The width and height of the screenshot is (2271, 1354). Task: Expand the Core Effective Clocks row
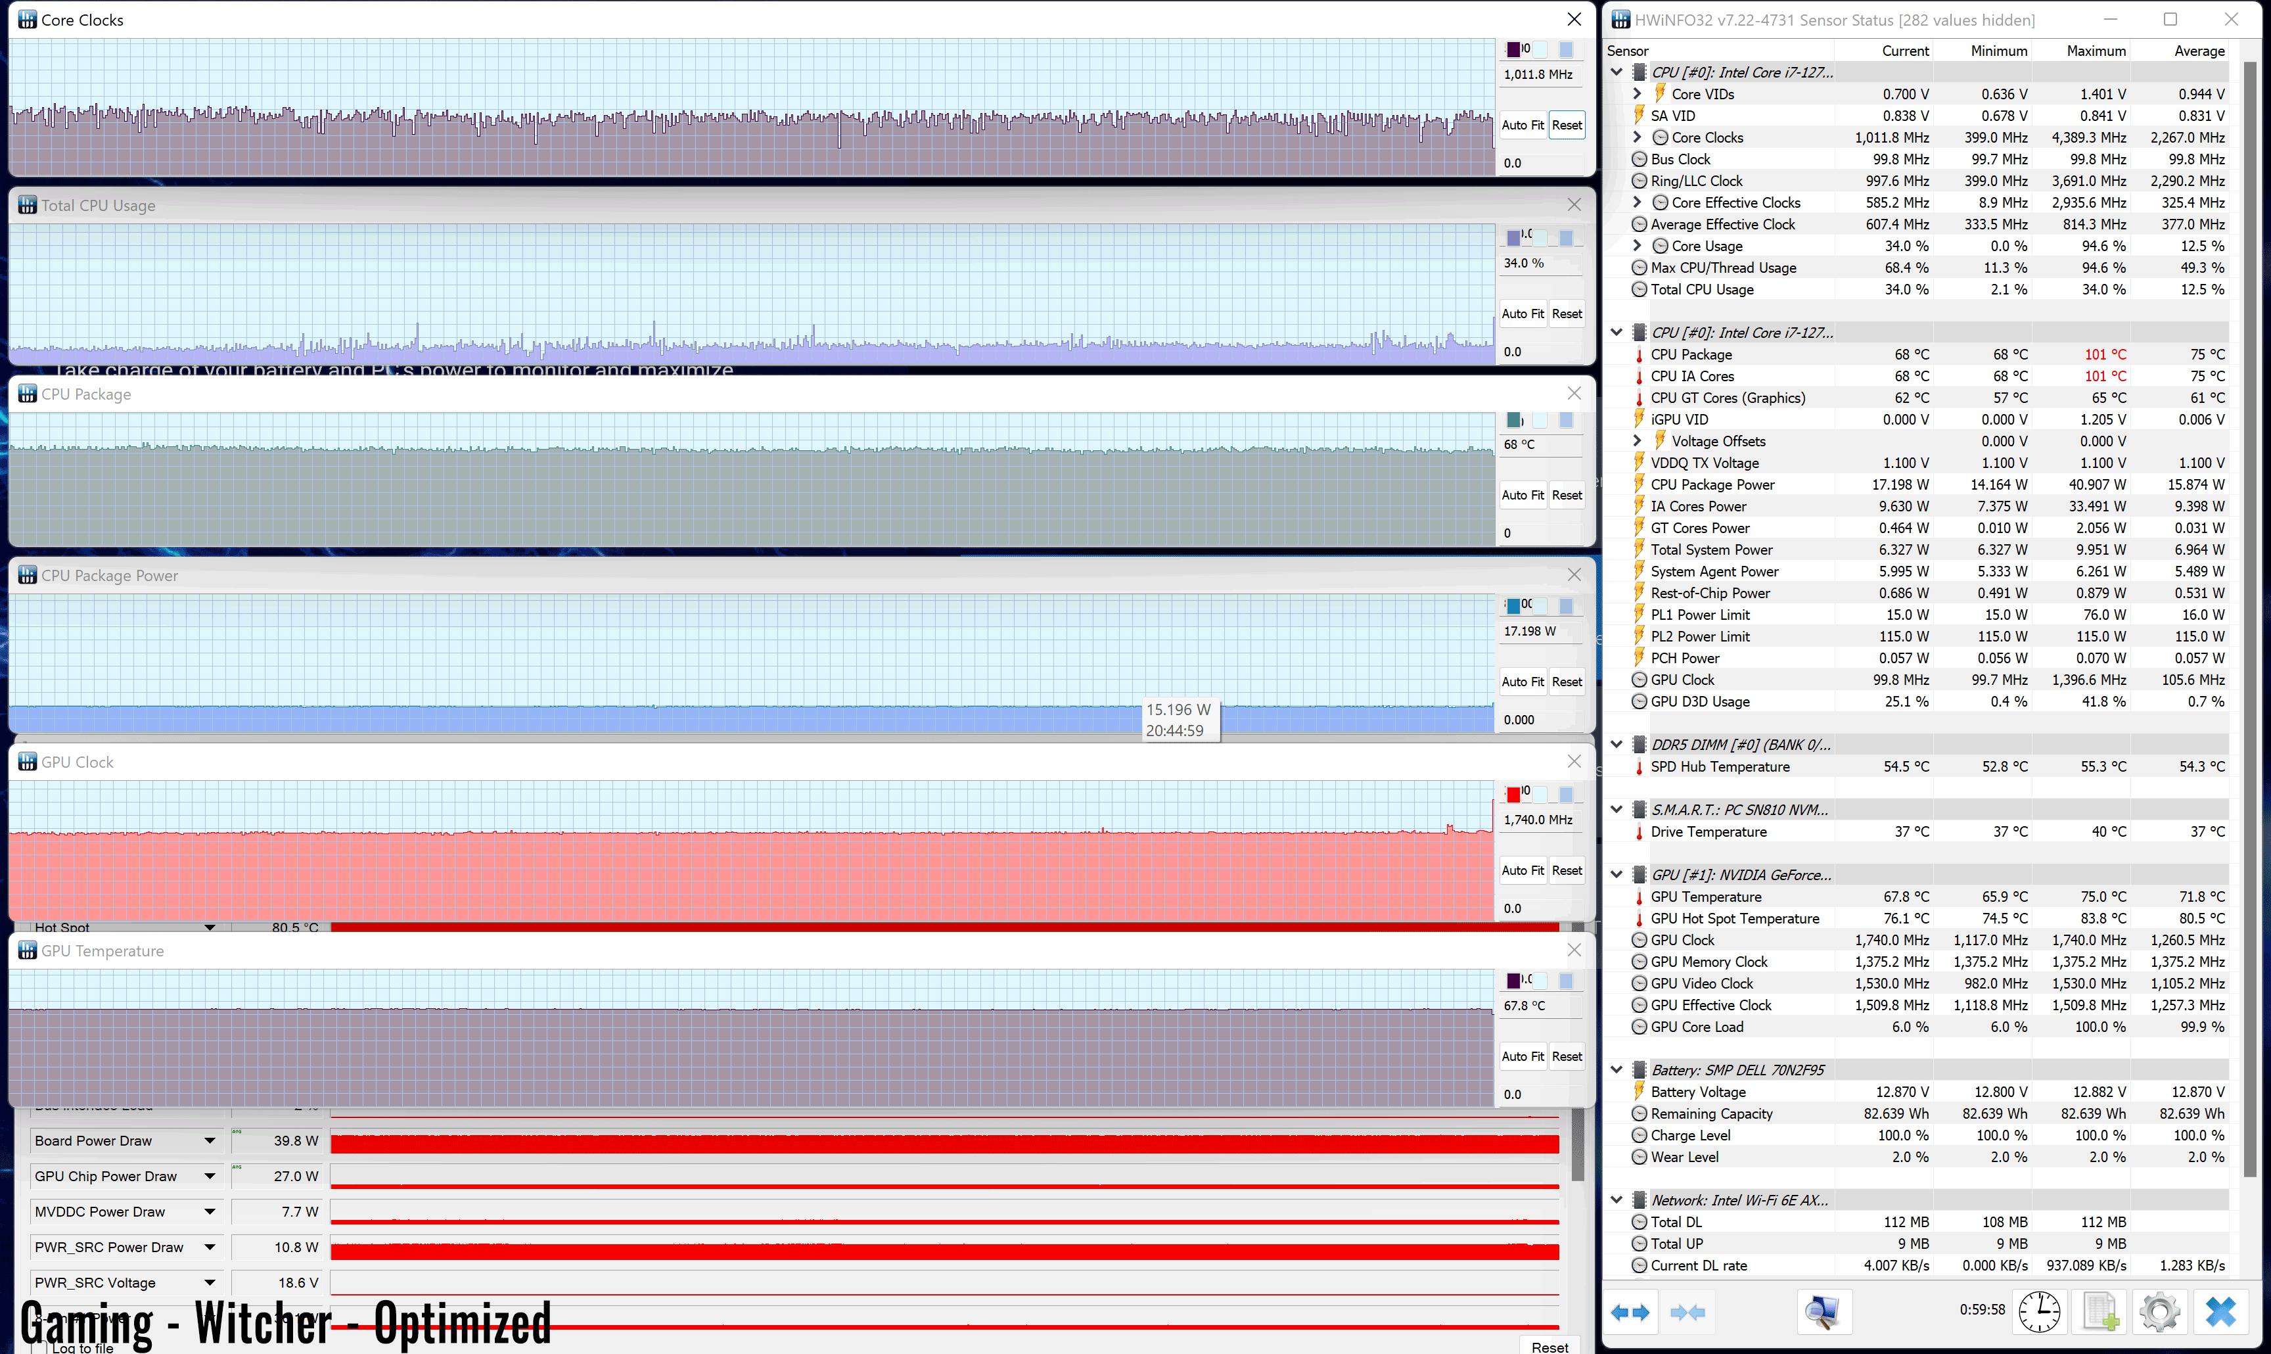pos(1637,202)
